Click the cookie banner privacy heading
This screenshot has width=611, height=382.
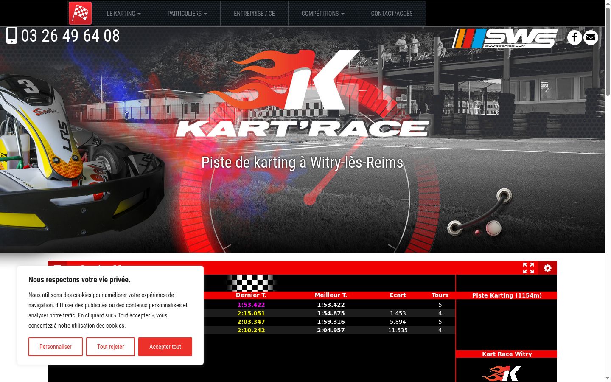(79, 280)
